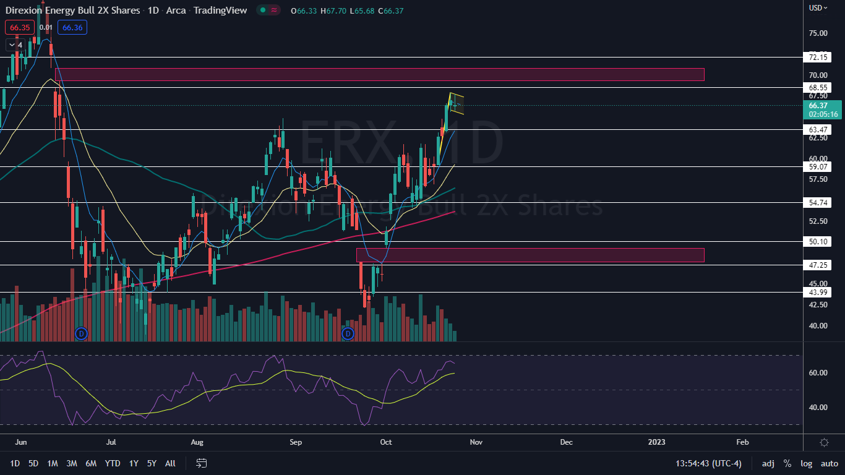Select the 3M time range

72,463
